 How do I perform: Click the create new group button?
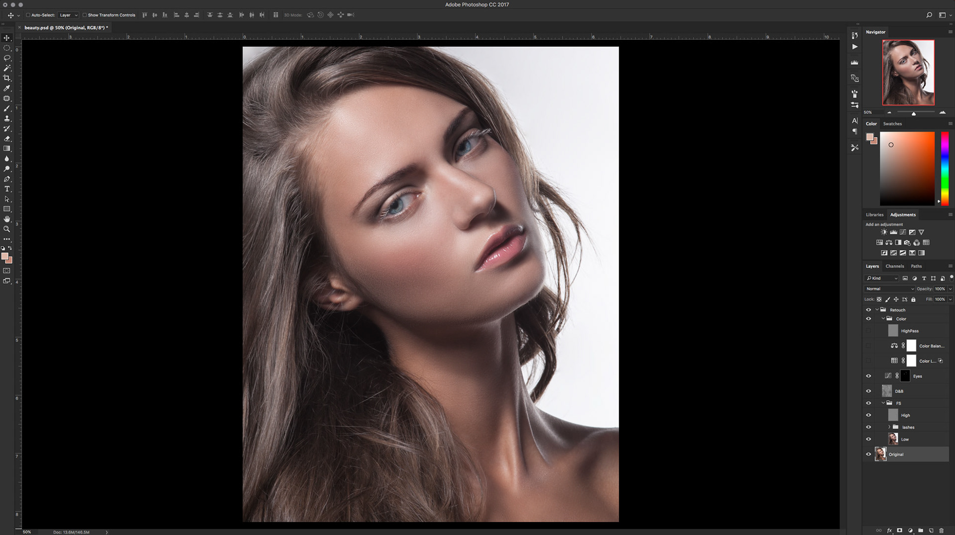pos(920,531)
